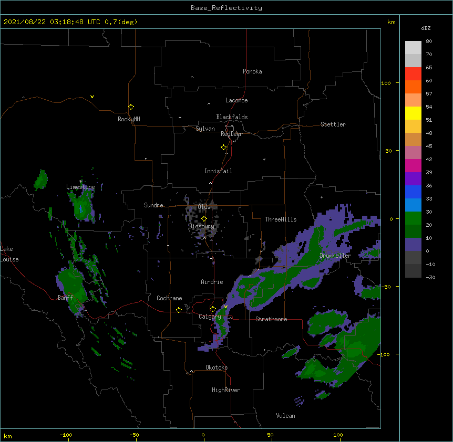
Task: Click the Olds town label
Action: pyautogui.click(x=204, y=207)
